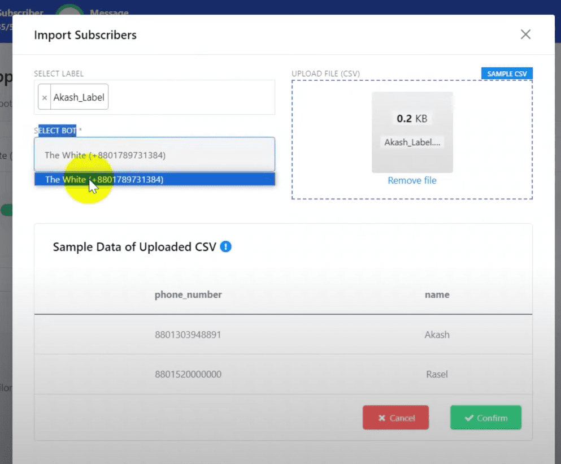The height and width of the screenshot is (464, 561).
Task: Click the empty area of Select Label field
Action: click(x=192, y=97)
